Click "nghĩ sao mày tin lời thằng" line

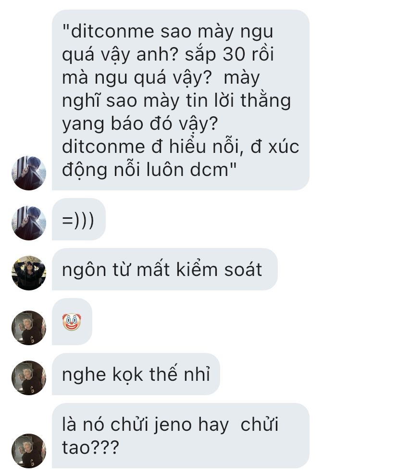(176, 101)
